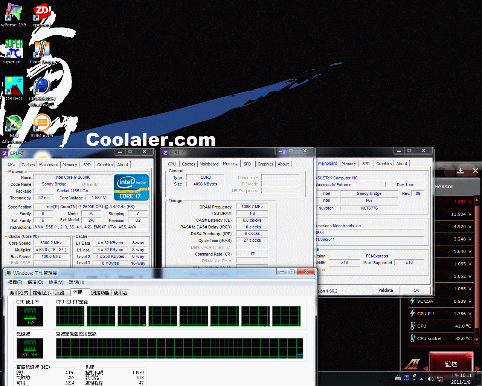Image resolution: width=482 pixels, height=386 pixels.
Task: Select the ORTHOS desktop shortcut
Action: 14,89
